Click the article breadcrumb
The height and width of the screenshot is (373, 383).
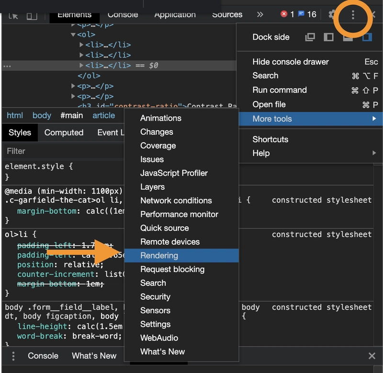point(103,115)
